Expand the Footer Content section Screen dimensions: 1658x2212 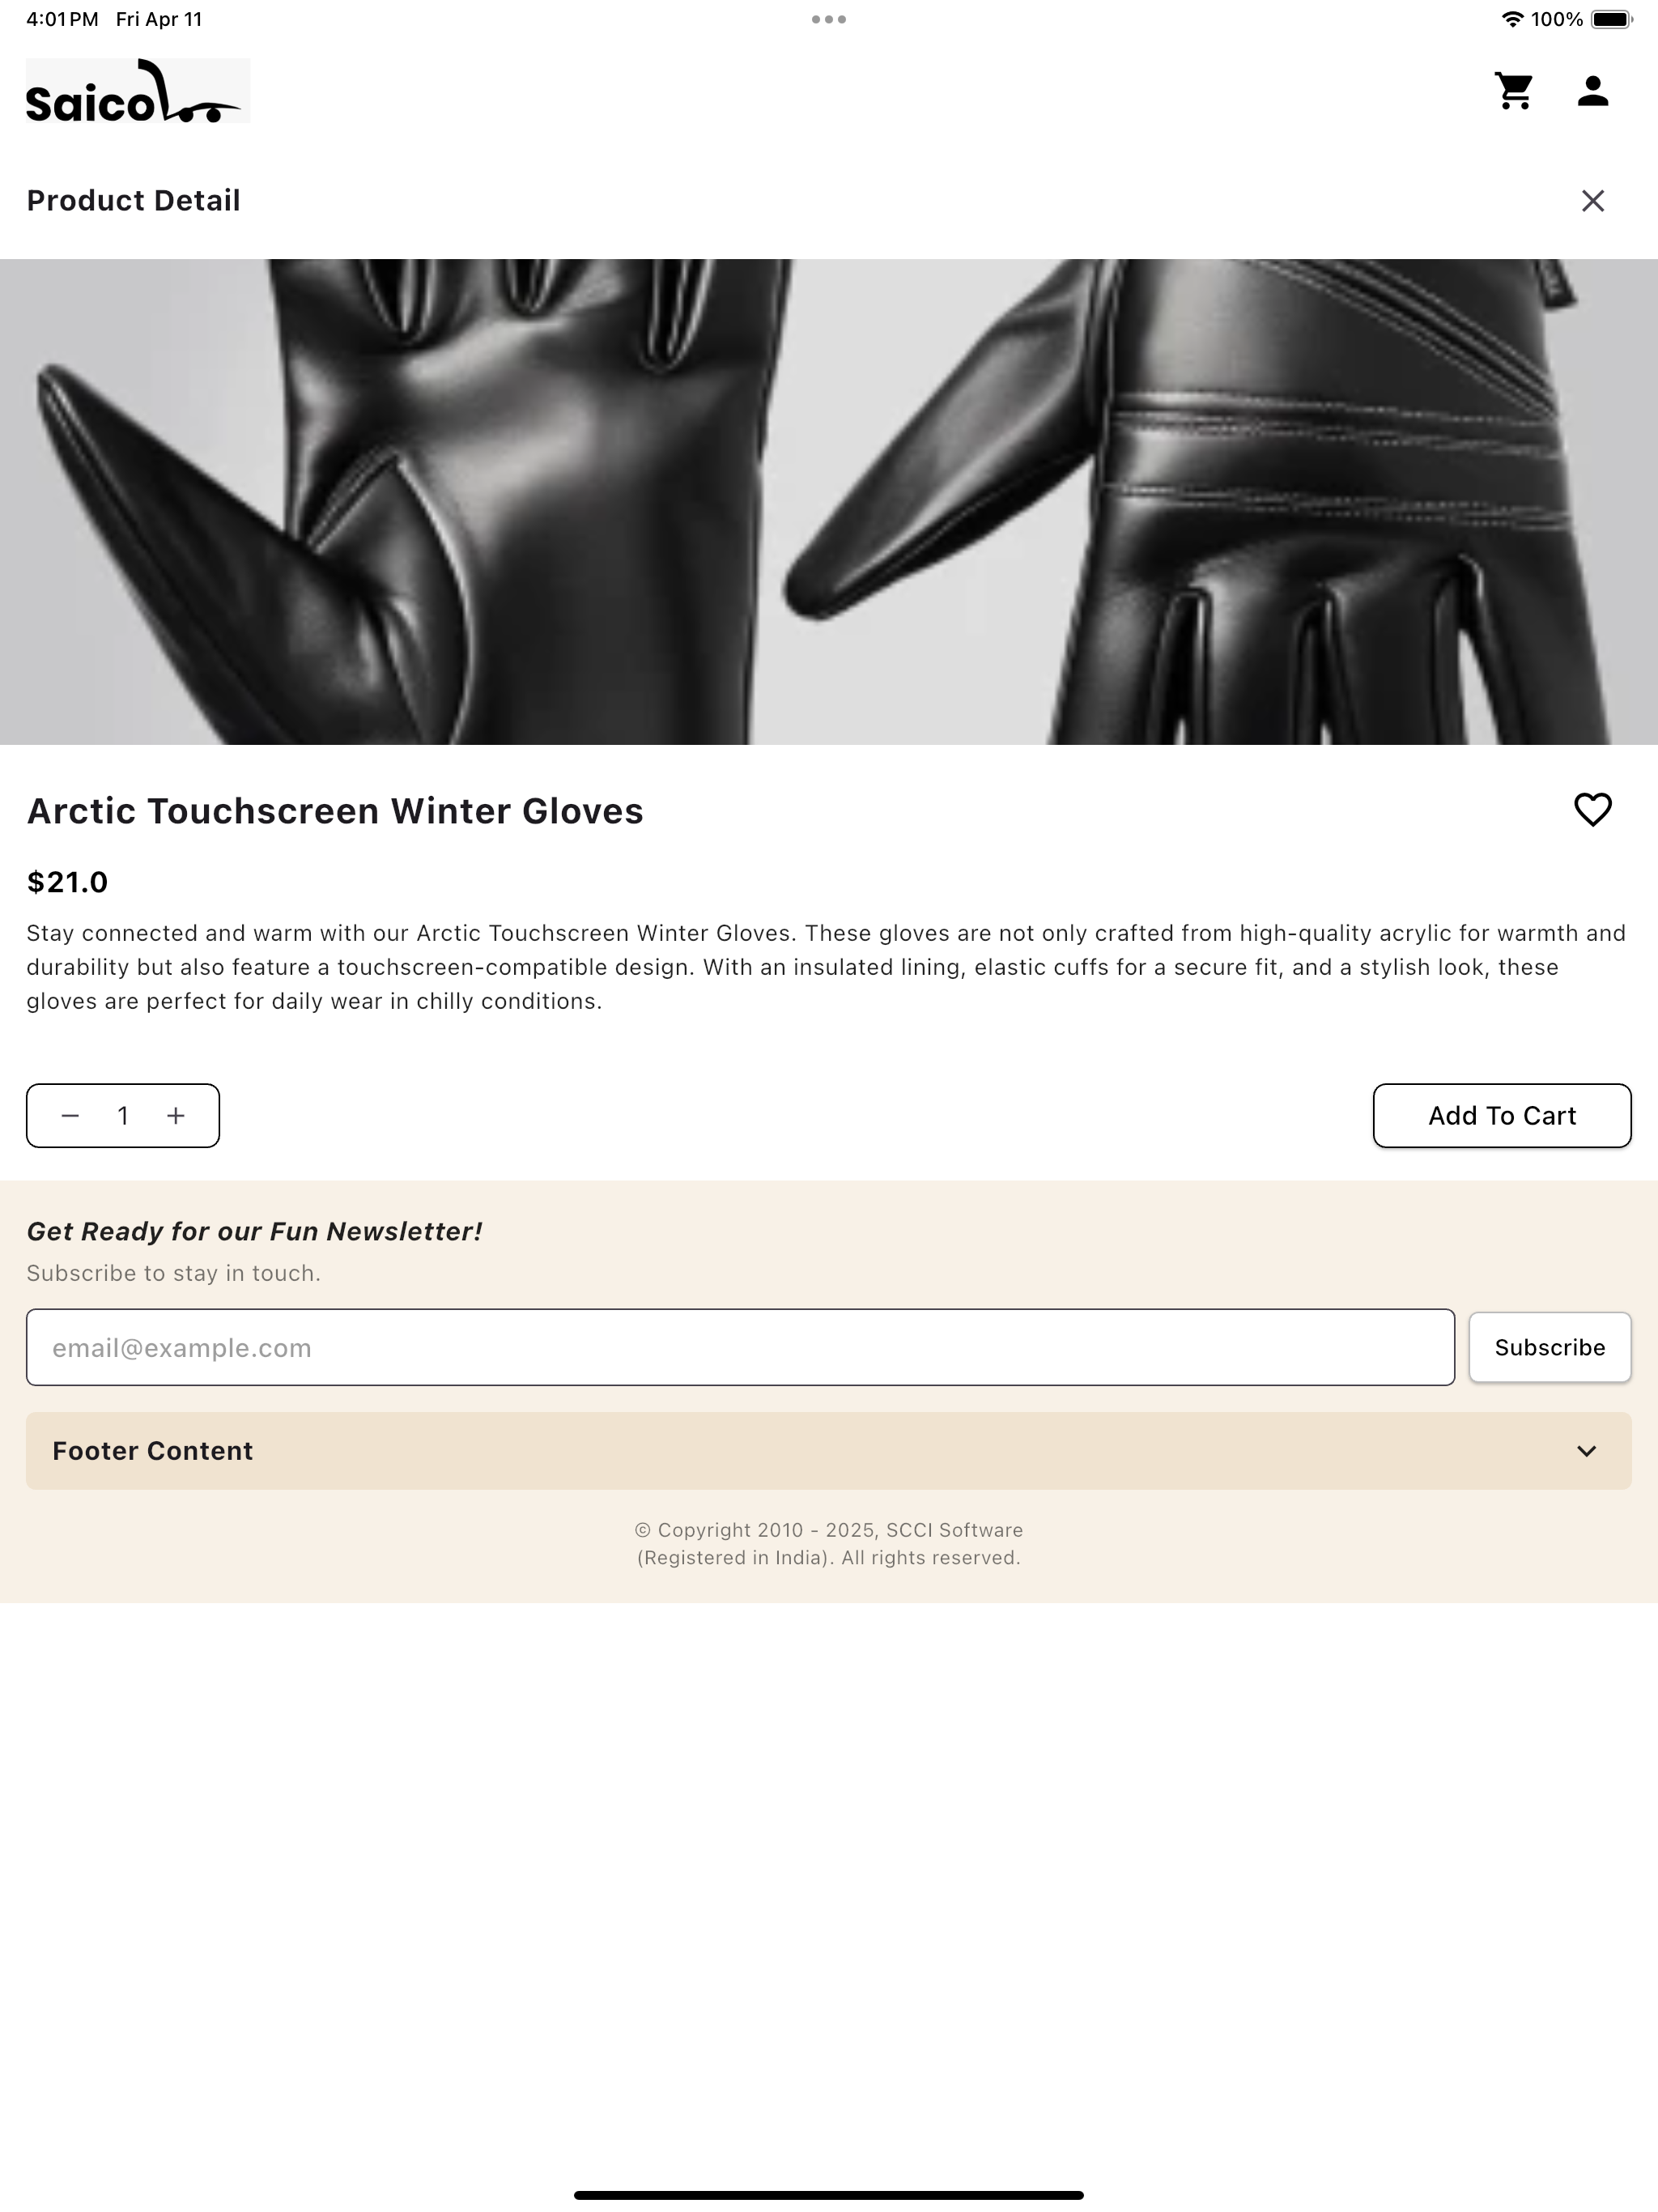point(829,1450)
